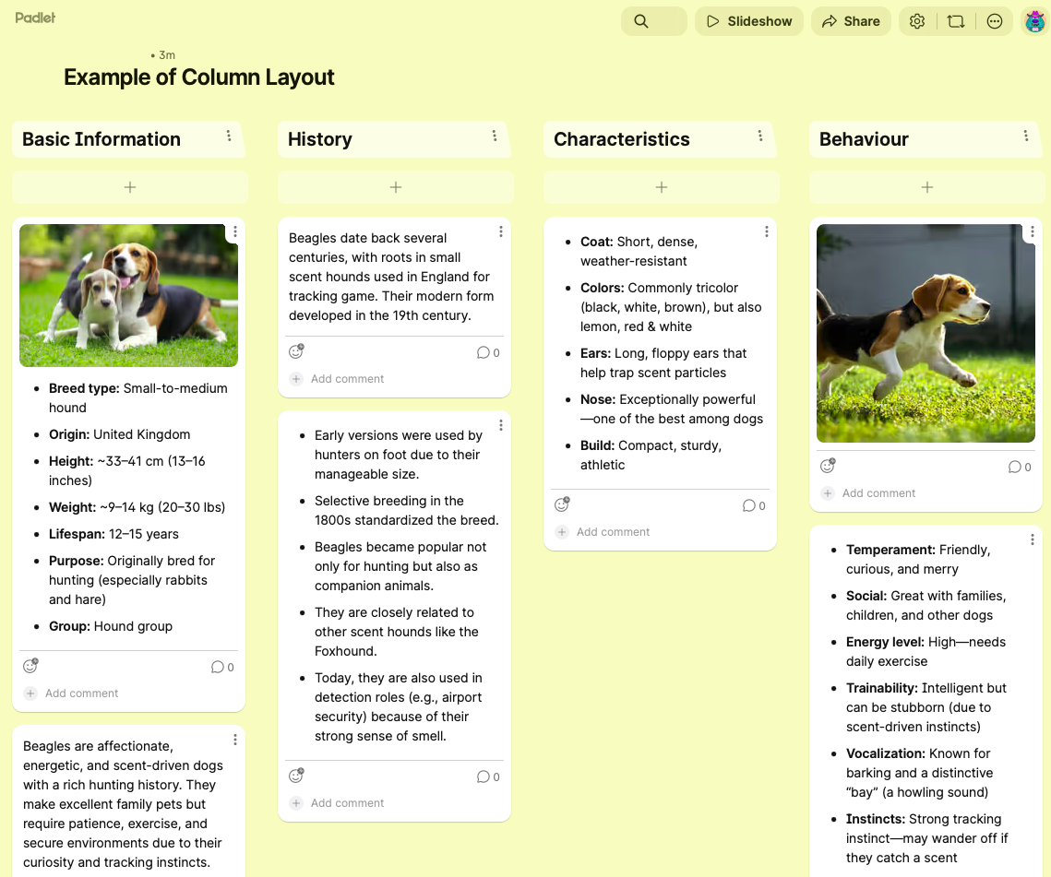
Task: View comments count on Coat characteristics post
Action: point(754,506)
